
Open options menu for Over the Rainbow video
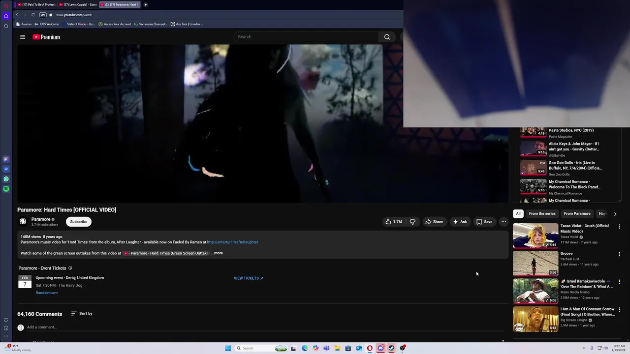pyautogui.click(x=619, y=282)
